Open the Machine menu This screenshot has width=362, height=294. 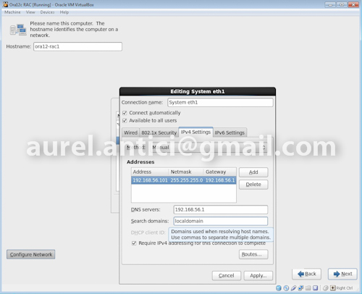12,12
